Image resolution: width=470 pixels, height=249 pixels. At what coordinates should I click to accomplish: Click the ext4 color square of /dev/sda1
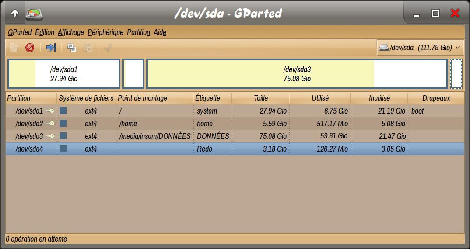click(x=63, y=111)
